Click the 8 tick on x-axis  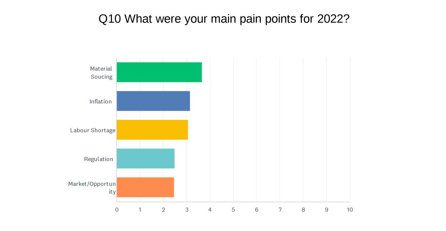click(x=303, y=210)
